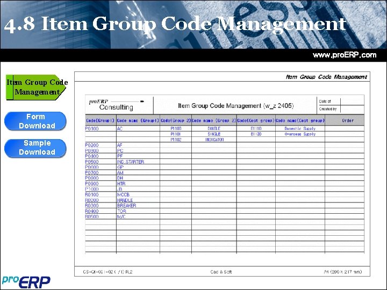Click the proERP Consulting logo in form

(x=116, y=105)
